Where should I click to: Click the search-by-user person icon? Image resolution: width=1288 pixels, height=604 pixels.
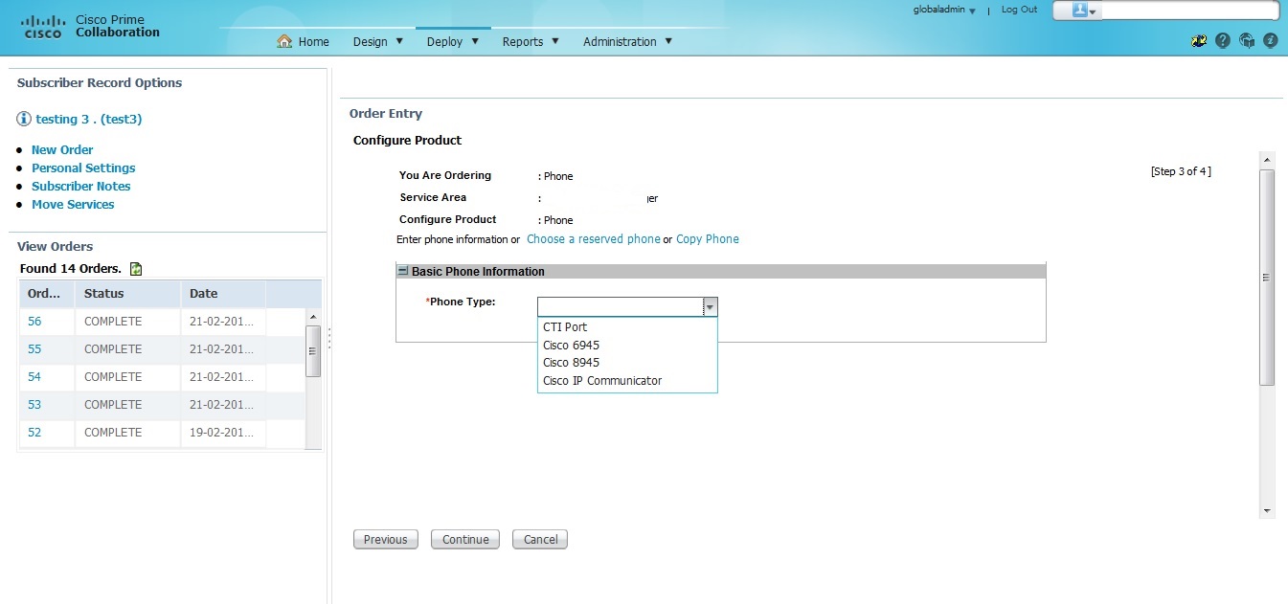(1080, 11)
